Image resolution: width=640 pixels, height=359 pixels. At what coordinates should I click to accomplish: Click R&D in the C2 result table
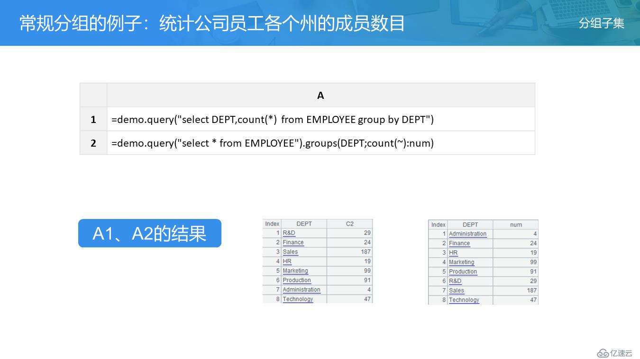click(x=289, y=233)
